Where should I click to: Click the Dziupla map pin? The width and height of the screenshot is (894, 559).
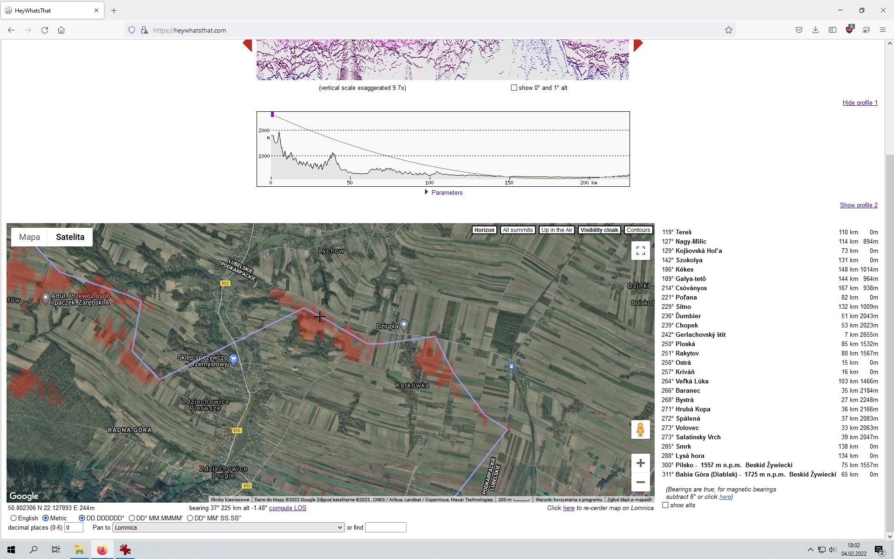pyautogui.click(x=404, y=325)
